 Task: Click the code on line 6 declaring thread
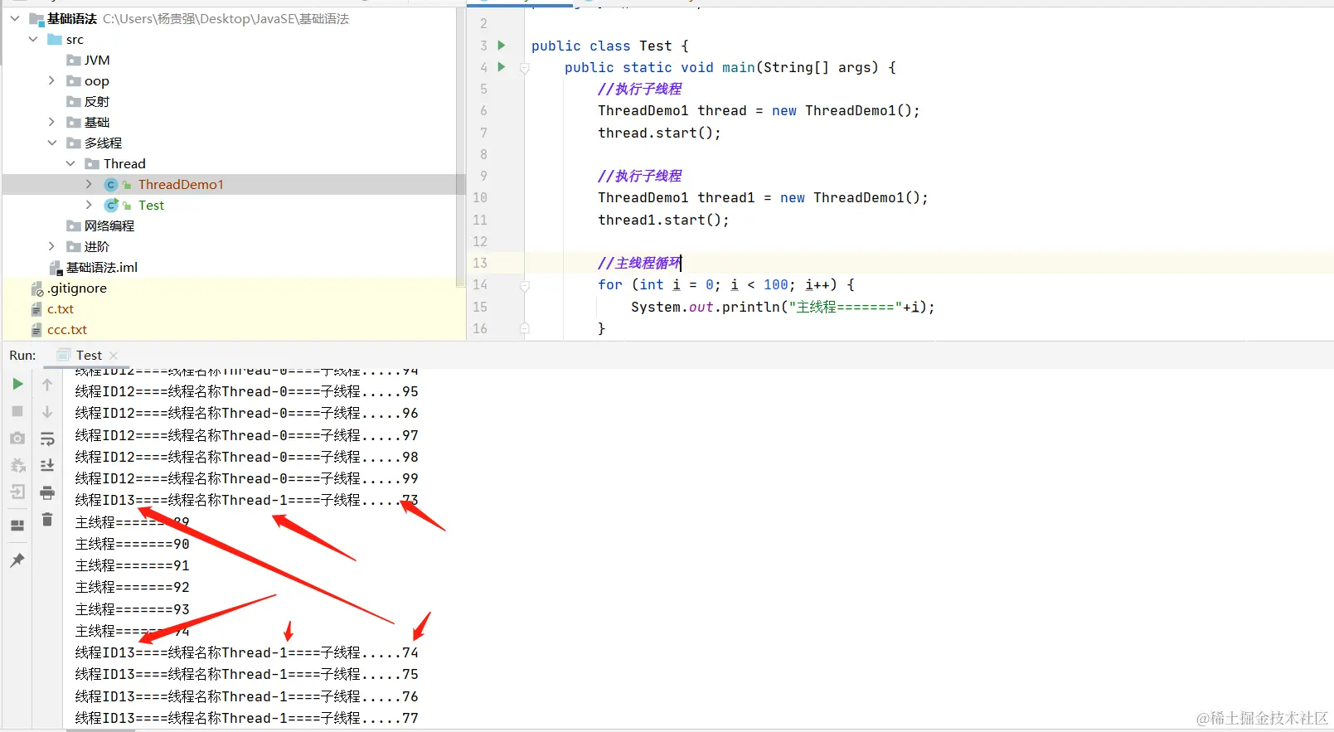[x=759, y=110]
